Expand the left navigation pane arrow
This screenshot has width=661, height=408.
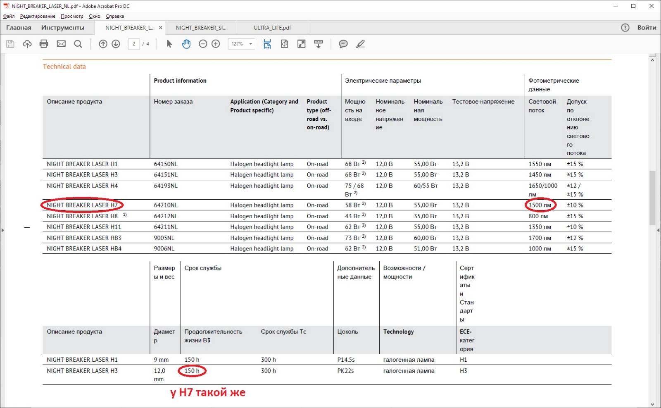tap(2, 230)
